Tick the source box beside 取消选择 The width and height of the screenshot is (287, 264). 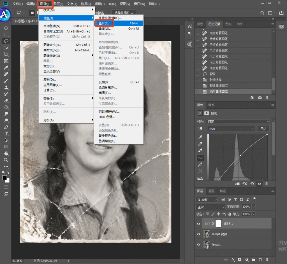[x=198, y=80]
